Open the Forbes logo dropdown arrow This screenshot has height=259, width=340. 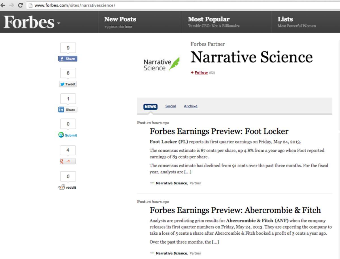(58, 23)
